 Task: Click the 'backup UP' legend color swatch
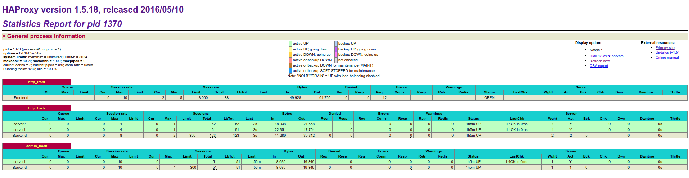coord(336,44)
